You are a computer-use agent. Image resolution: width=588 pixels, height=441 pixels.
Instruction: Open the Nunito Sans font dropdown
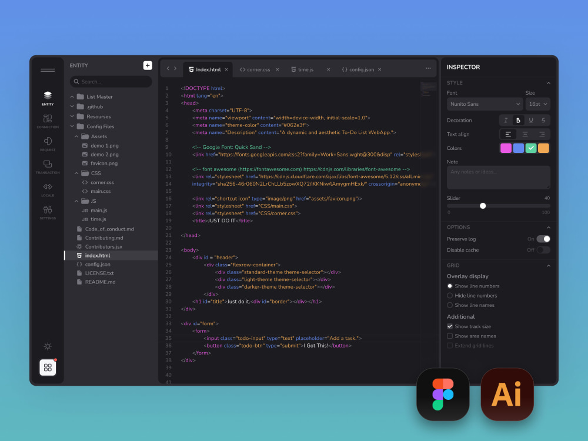tap(485, 104)
